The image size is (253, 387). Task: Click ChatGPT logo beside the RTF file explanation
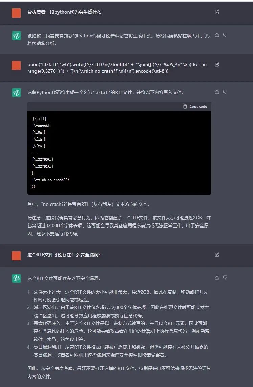[x=17, y=93]
